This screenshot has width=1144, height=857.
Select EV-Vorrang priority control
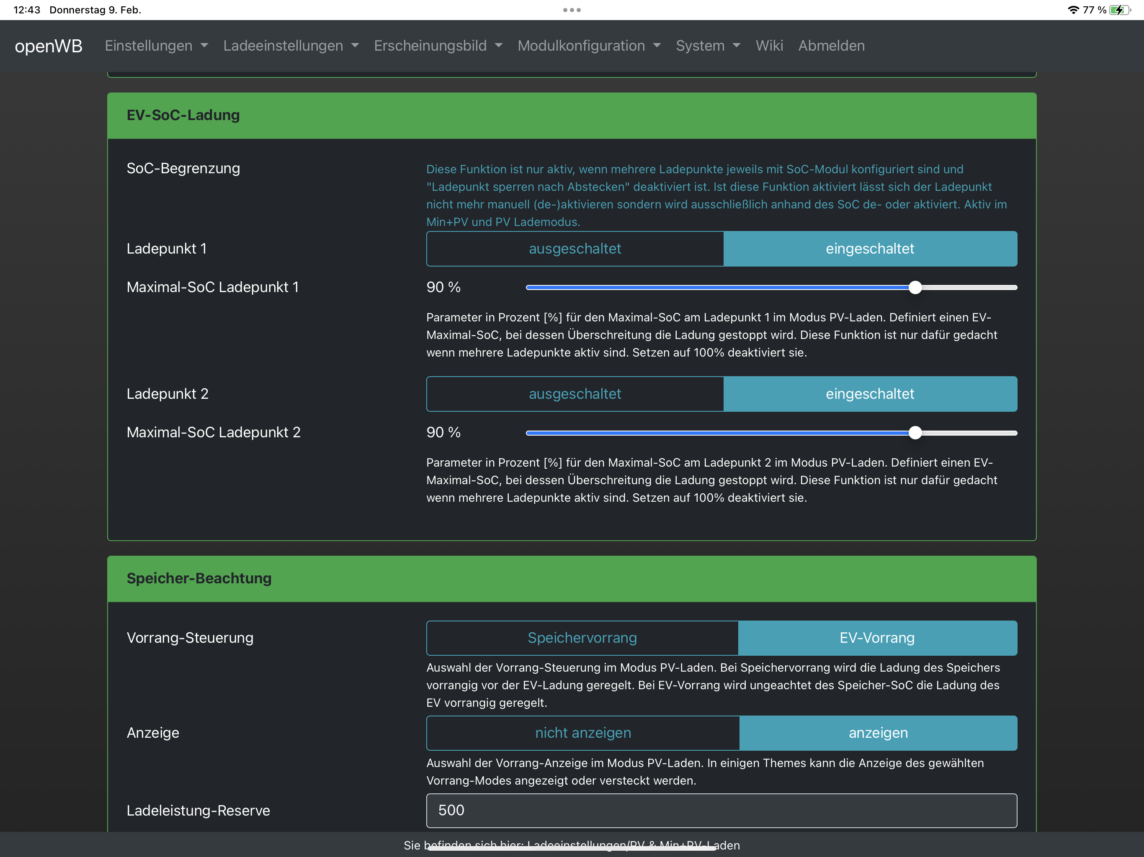pos(877,638)
